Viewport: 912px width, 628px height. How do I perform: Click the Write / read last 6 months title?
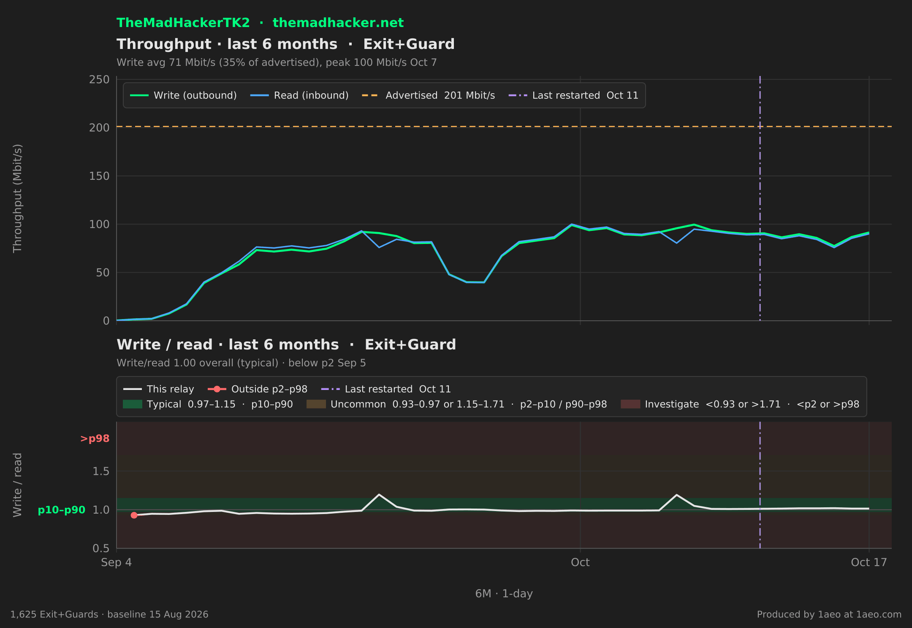[286, 345]
